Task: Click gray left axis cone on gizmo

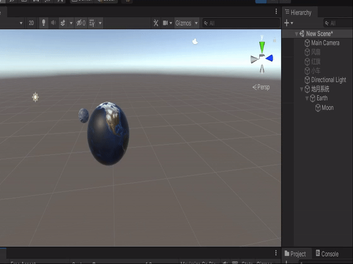Action: [x=254, y=59]
